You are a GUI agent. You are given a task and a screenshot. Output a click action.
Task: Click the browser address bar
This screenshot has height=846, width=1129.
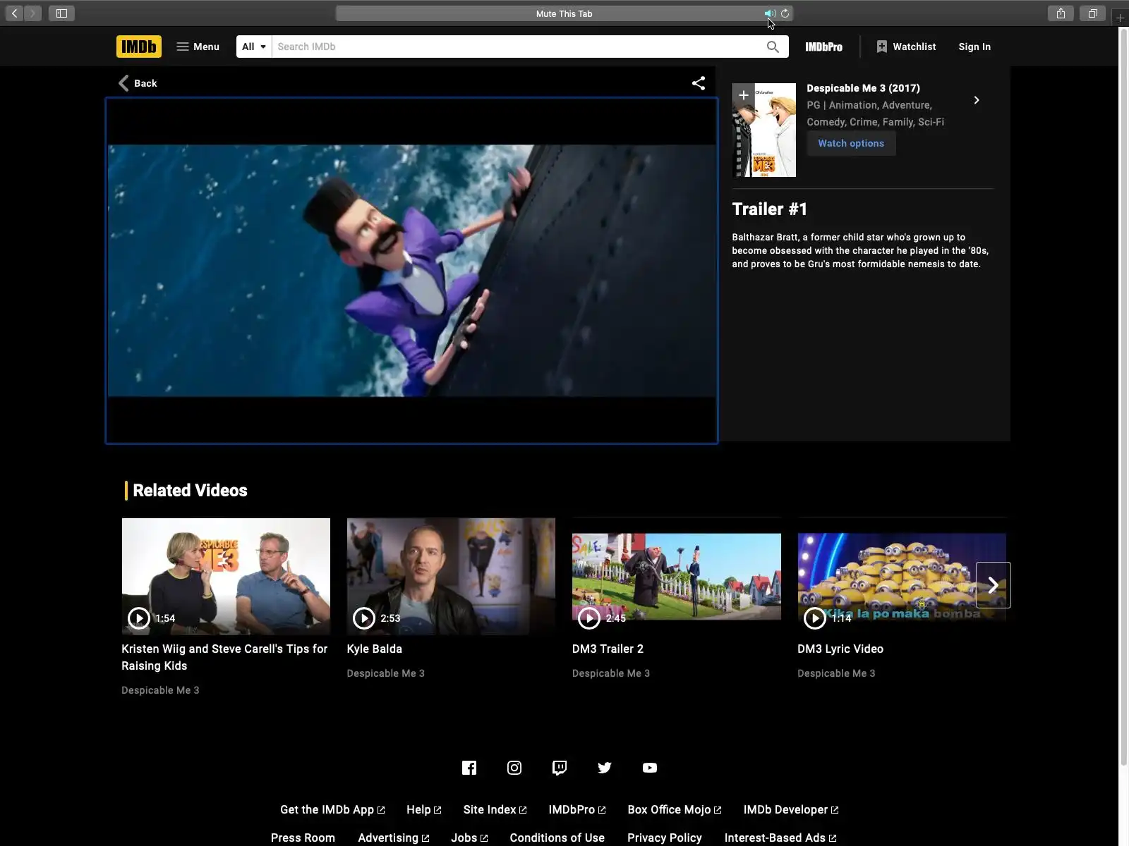tap(564, 13)
